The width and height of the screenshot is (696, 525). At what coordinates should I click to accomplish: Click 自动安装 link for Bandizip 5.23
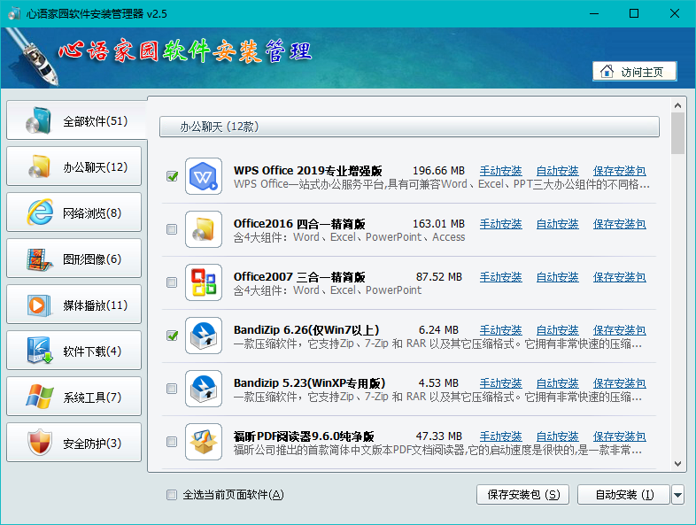558,383
